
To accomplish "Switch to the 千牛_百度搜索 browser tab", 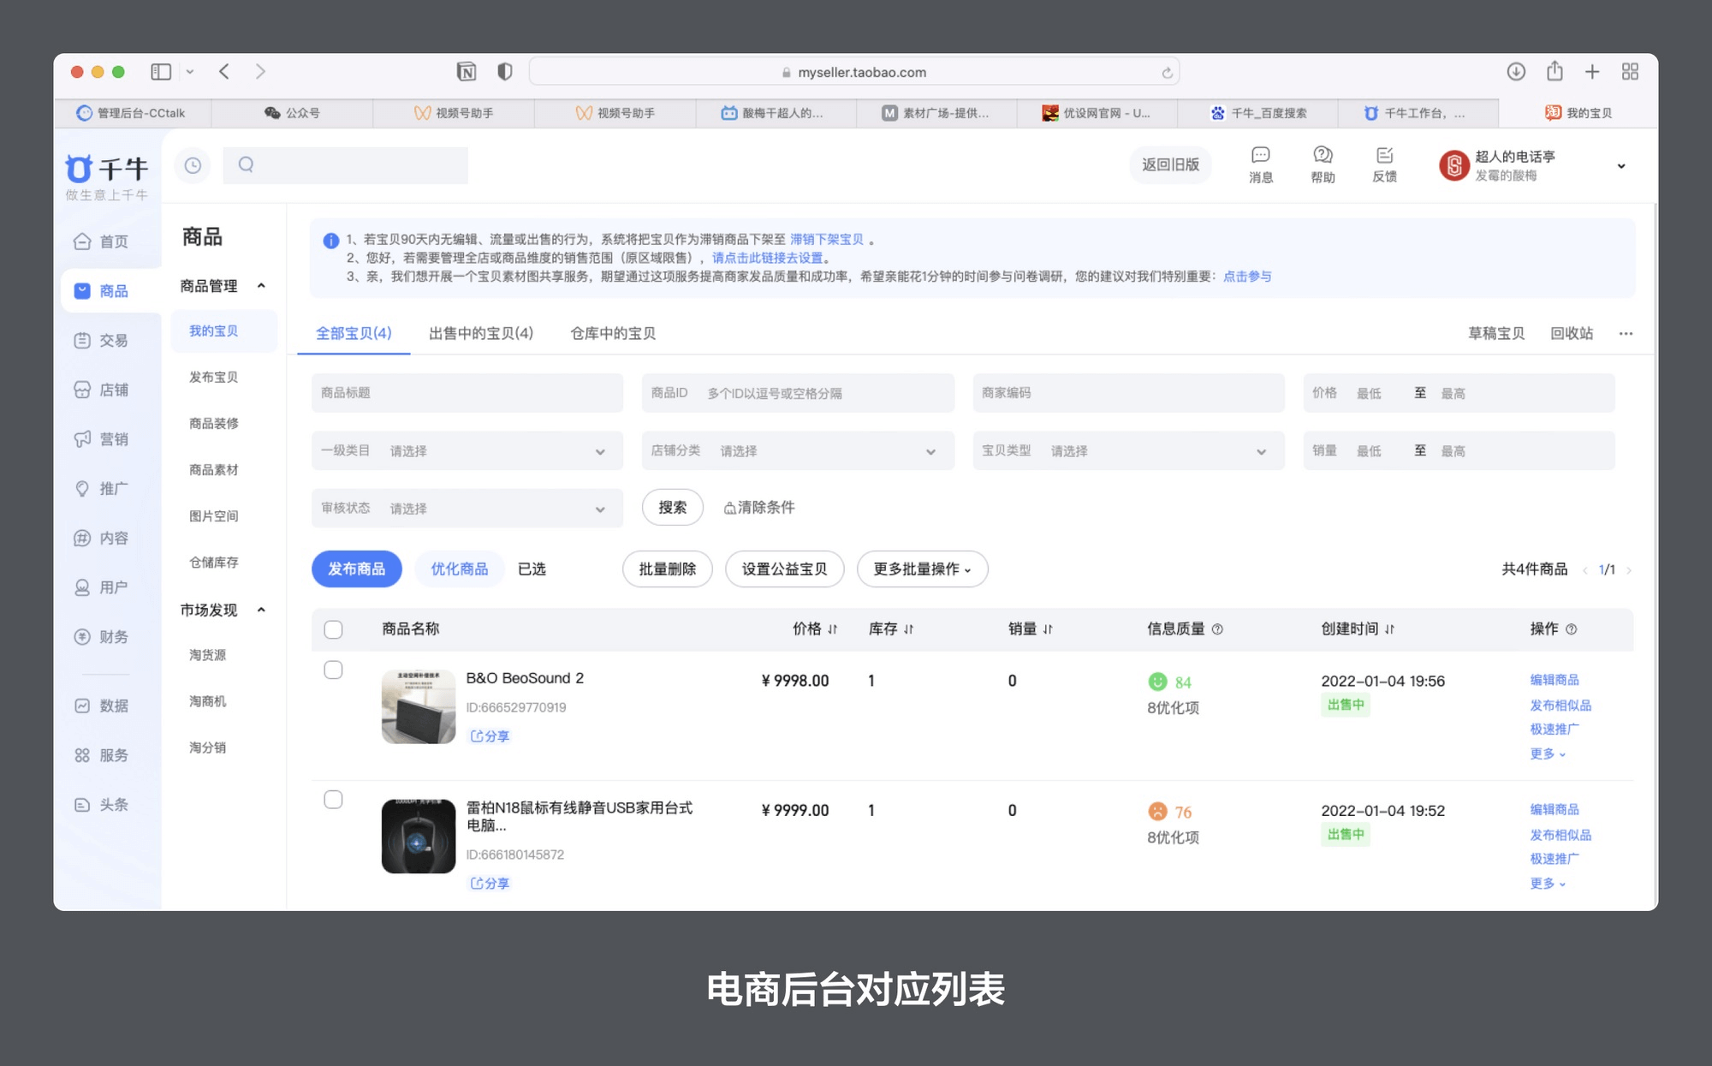I will click(1258, 113).
